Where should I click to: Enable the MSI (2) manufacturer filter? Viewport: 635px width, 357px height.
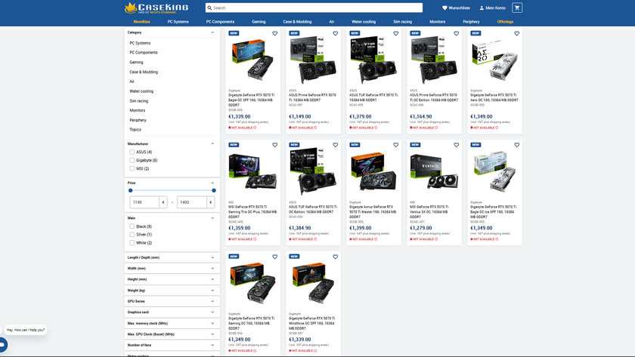pos(132,168)
